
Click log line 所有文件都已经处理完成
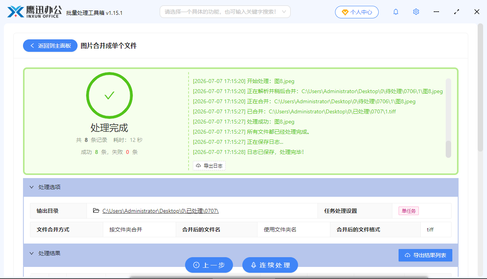(252, 132)
